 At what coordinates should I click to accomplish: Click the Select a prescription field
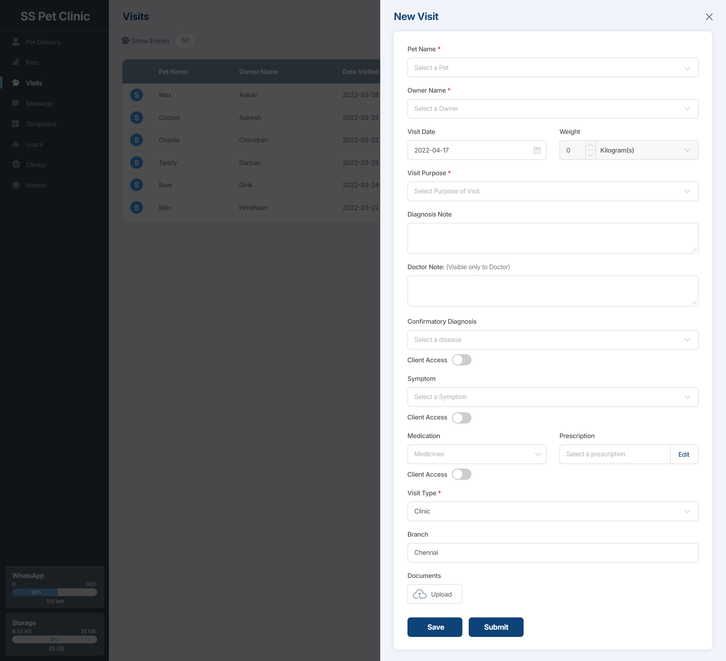615,454
